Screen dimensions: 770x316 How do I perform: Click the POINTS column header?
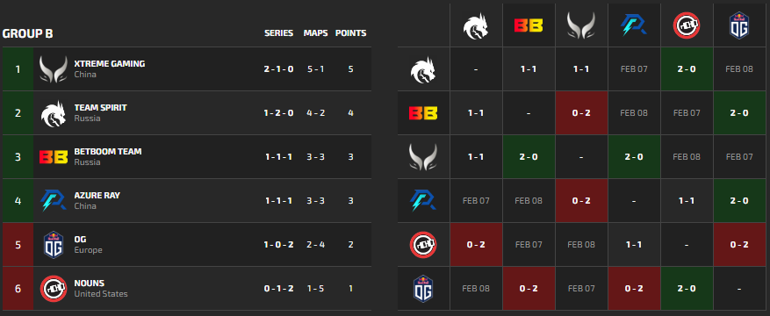click(350, 33)
